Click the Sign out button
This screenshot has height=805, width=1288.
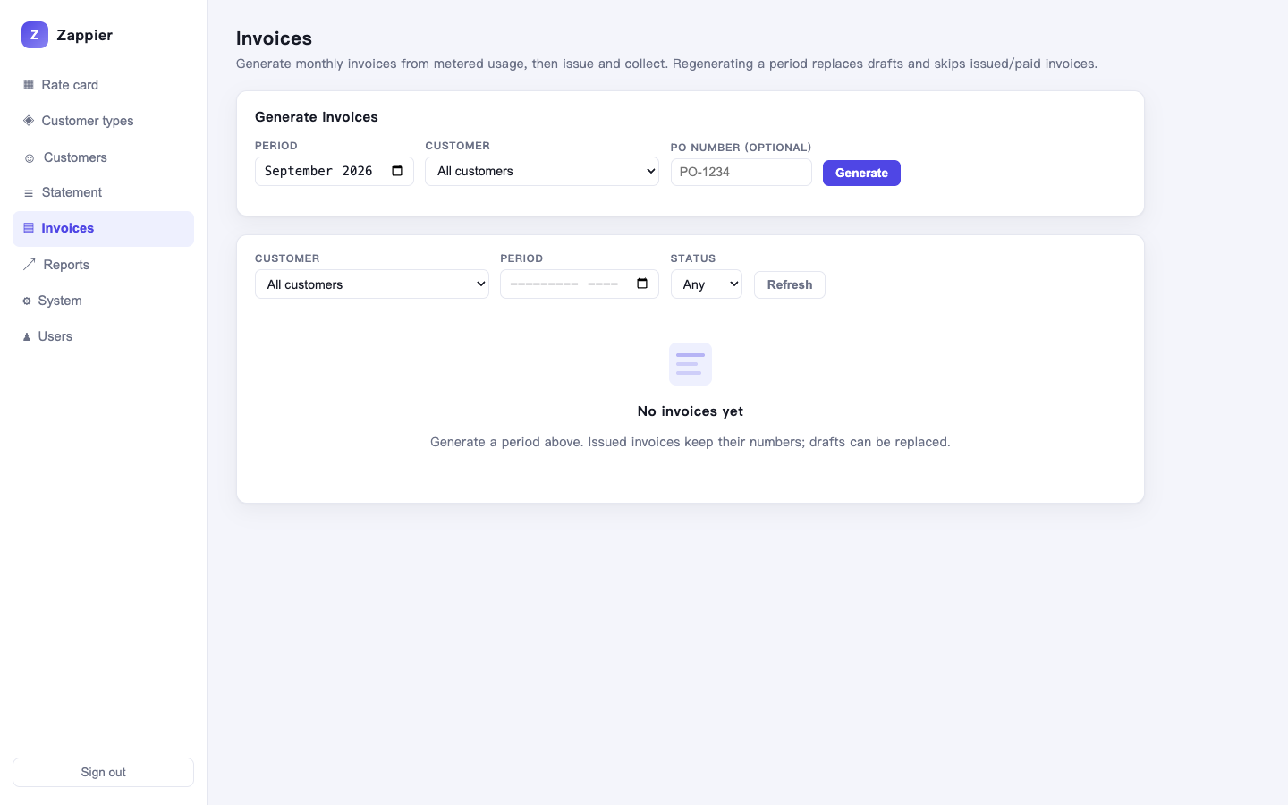[x=103, y=772]
